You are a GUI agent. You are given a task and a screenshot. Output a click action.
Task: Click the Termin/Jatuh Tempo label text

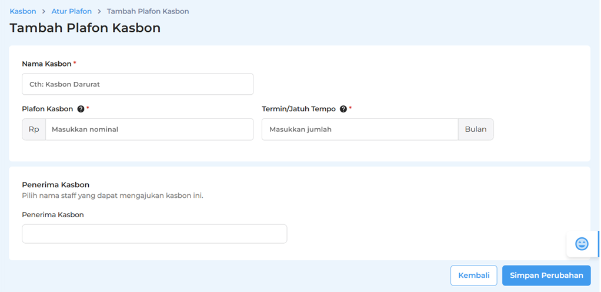point(299,109)
